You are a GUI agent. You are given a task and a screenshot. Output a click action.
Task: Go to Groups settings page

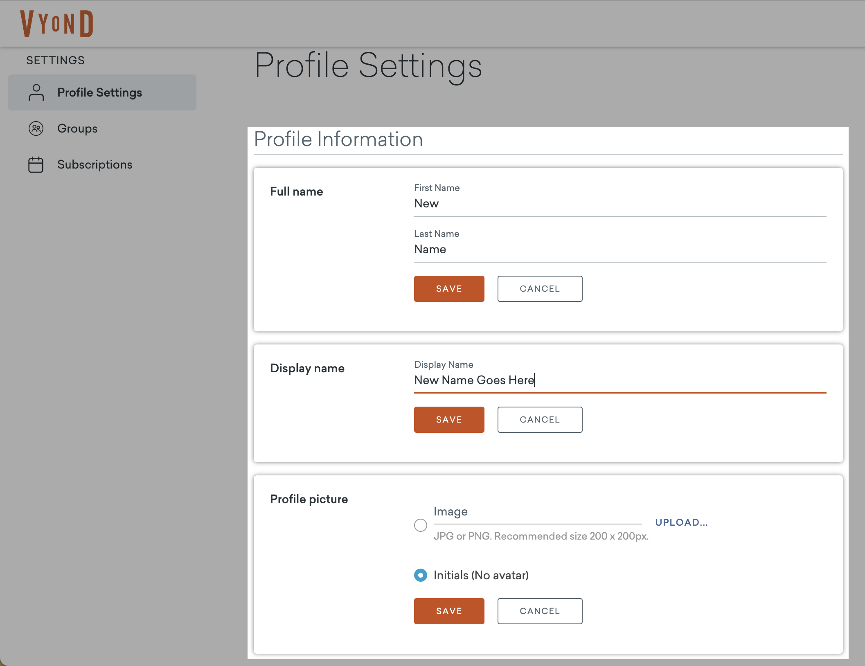coord(77,128)
